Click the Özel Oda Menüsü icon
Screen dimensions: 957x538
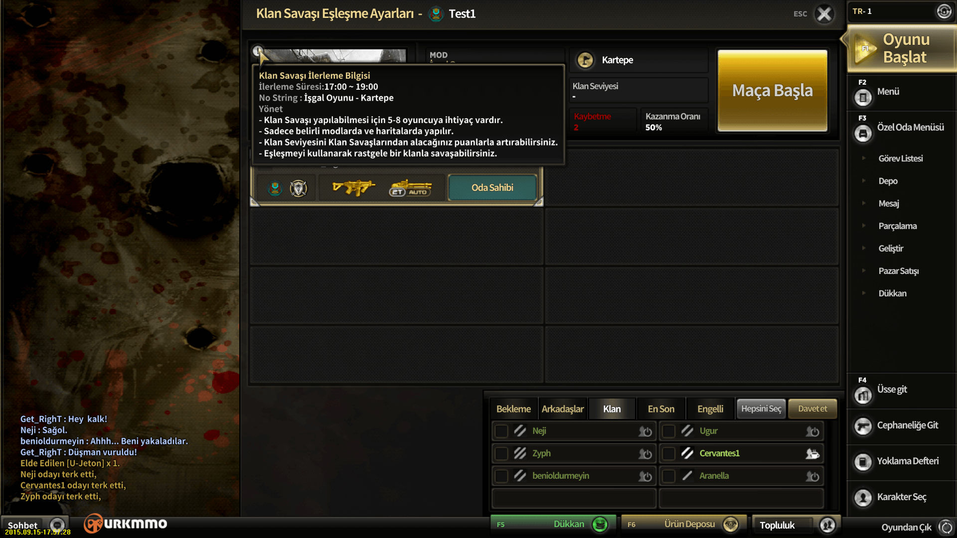point(863,133)
